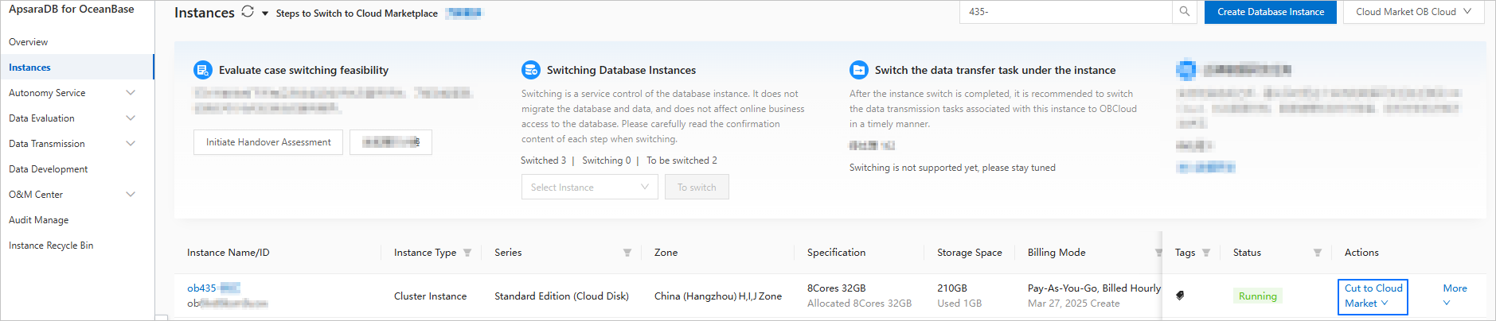1496x321 pixels.
Task: Expand the Autonomy Service menu
Action: point(131,93)
